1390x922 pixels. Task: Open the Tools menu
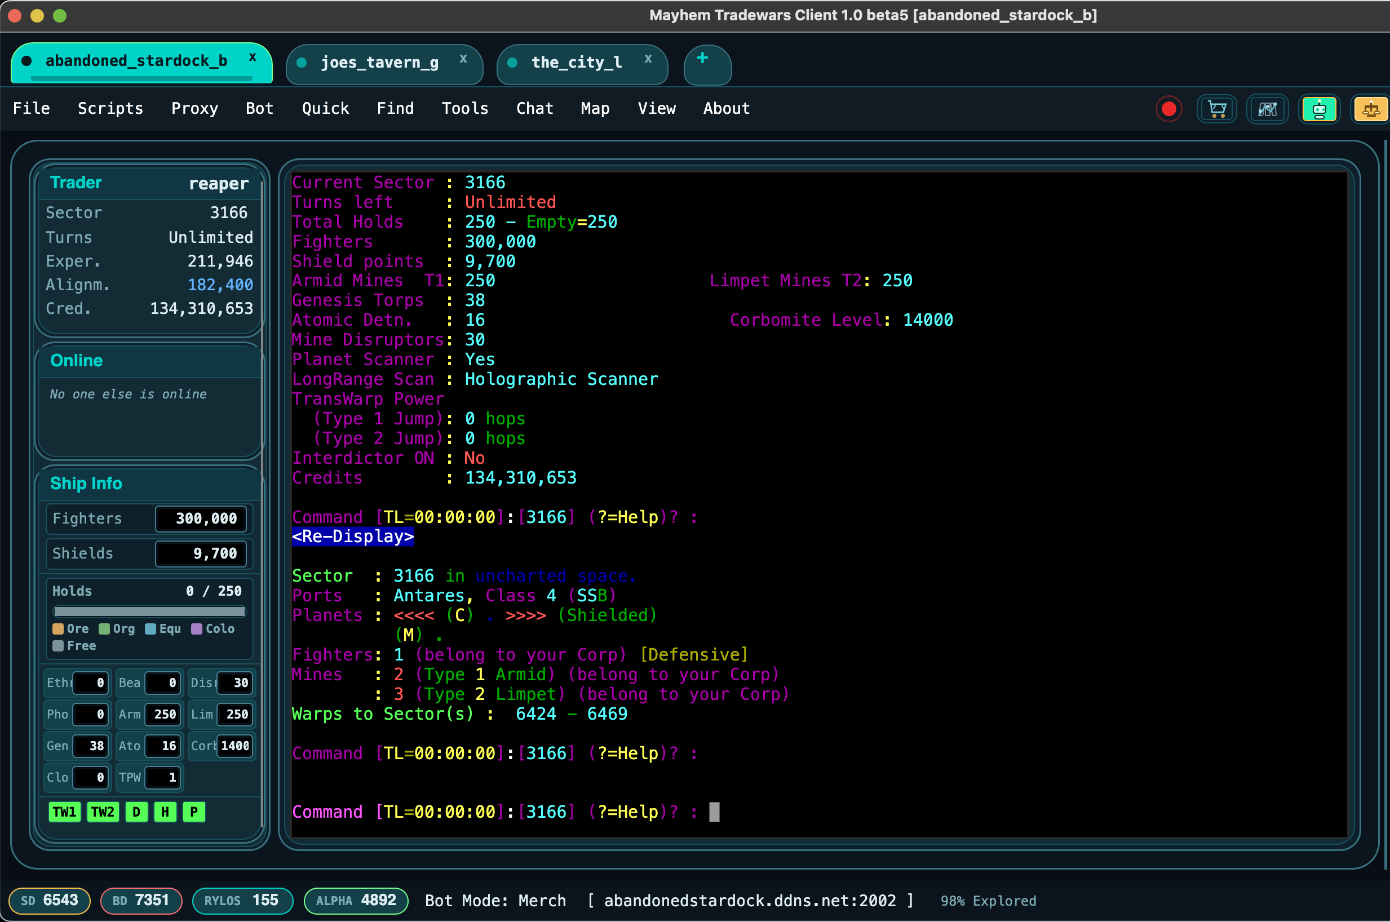pyautogui.click(x=464, y=108)
